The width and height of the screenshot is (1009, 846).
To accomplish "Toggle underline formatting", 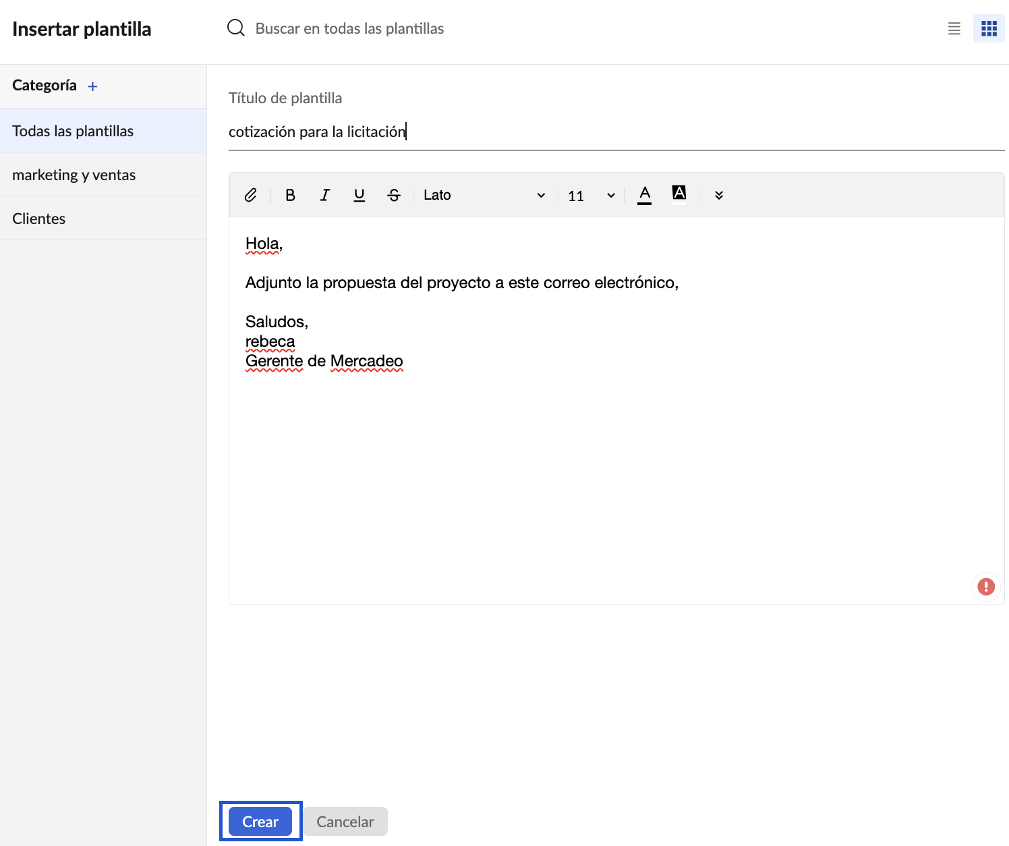I will pos(359,195).
